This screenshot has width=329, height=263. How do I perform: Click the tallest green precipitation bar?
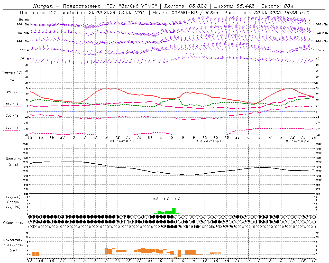(174, 211)
